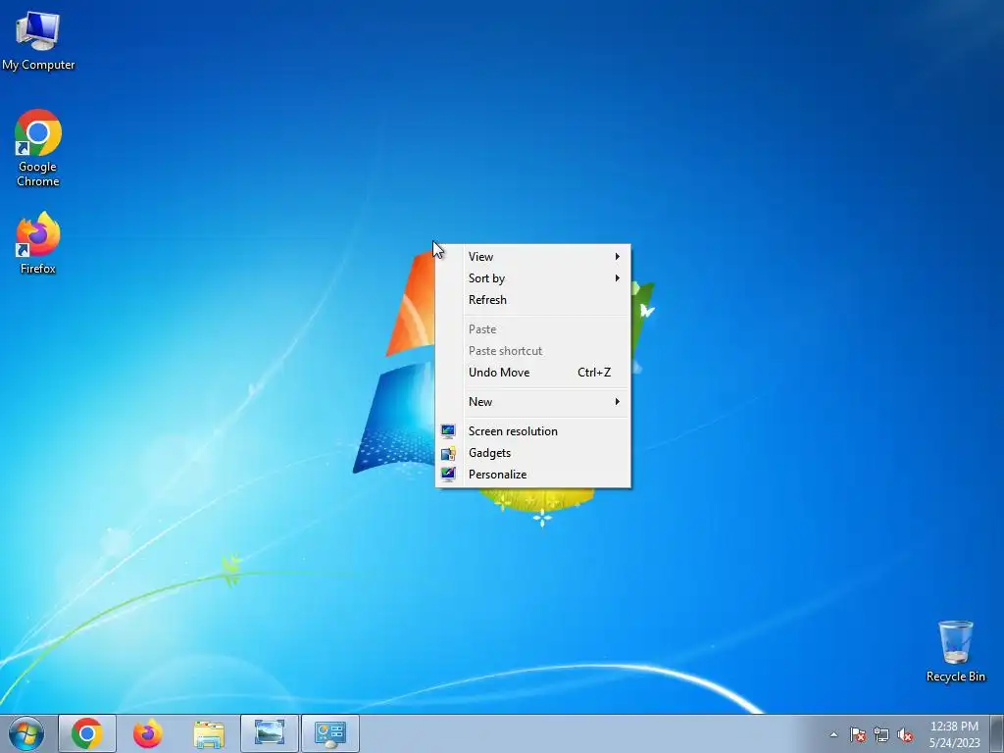Open the network status tray icon
The height and width of the screenshot is (753, 1004).
point(881,735)
